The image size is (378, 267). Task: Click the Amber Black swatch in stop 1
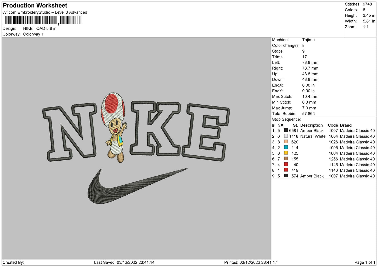click(286, 130)
